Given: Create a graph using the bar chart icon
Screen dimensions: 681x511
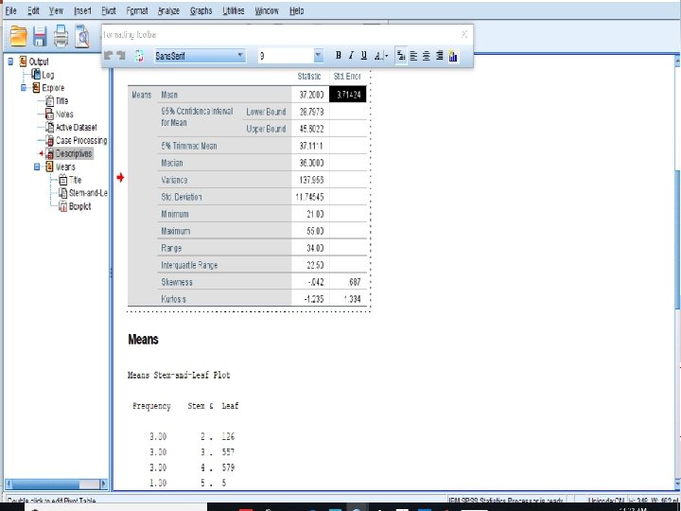Looking at the screenshot, I should click(x=453, y=56).
